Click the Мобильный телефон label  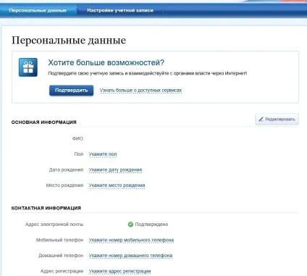point(59,240)
